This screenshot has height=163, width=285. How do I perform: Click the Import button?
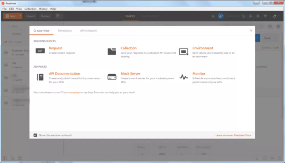31,16
